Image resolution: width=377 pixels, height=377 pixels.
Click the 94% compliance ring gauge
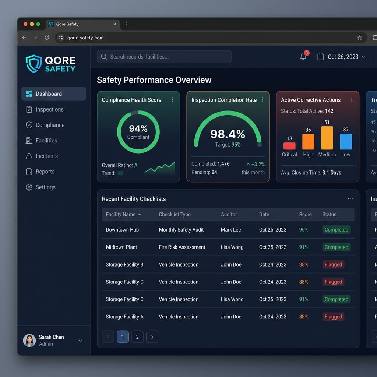pyautogui.click(x=138, y=132)
